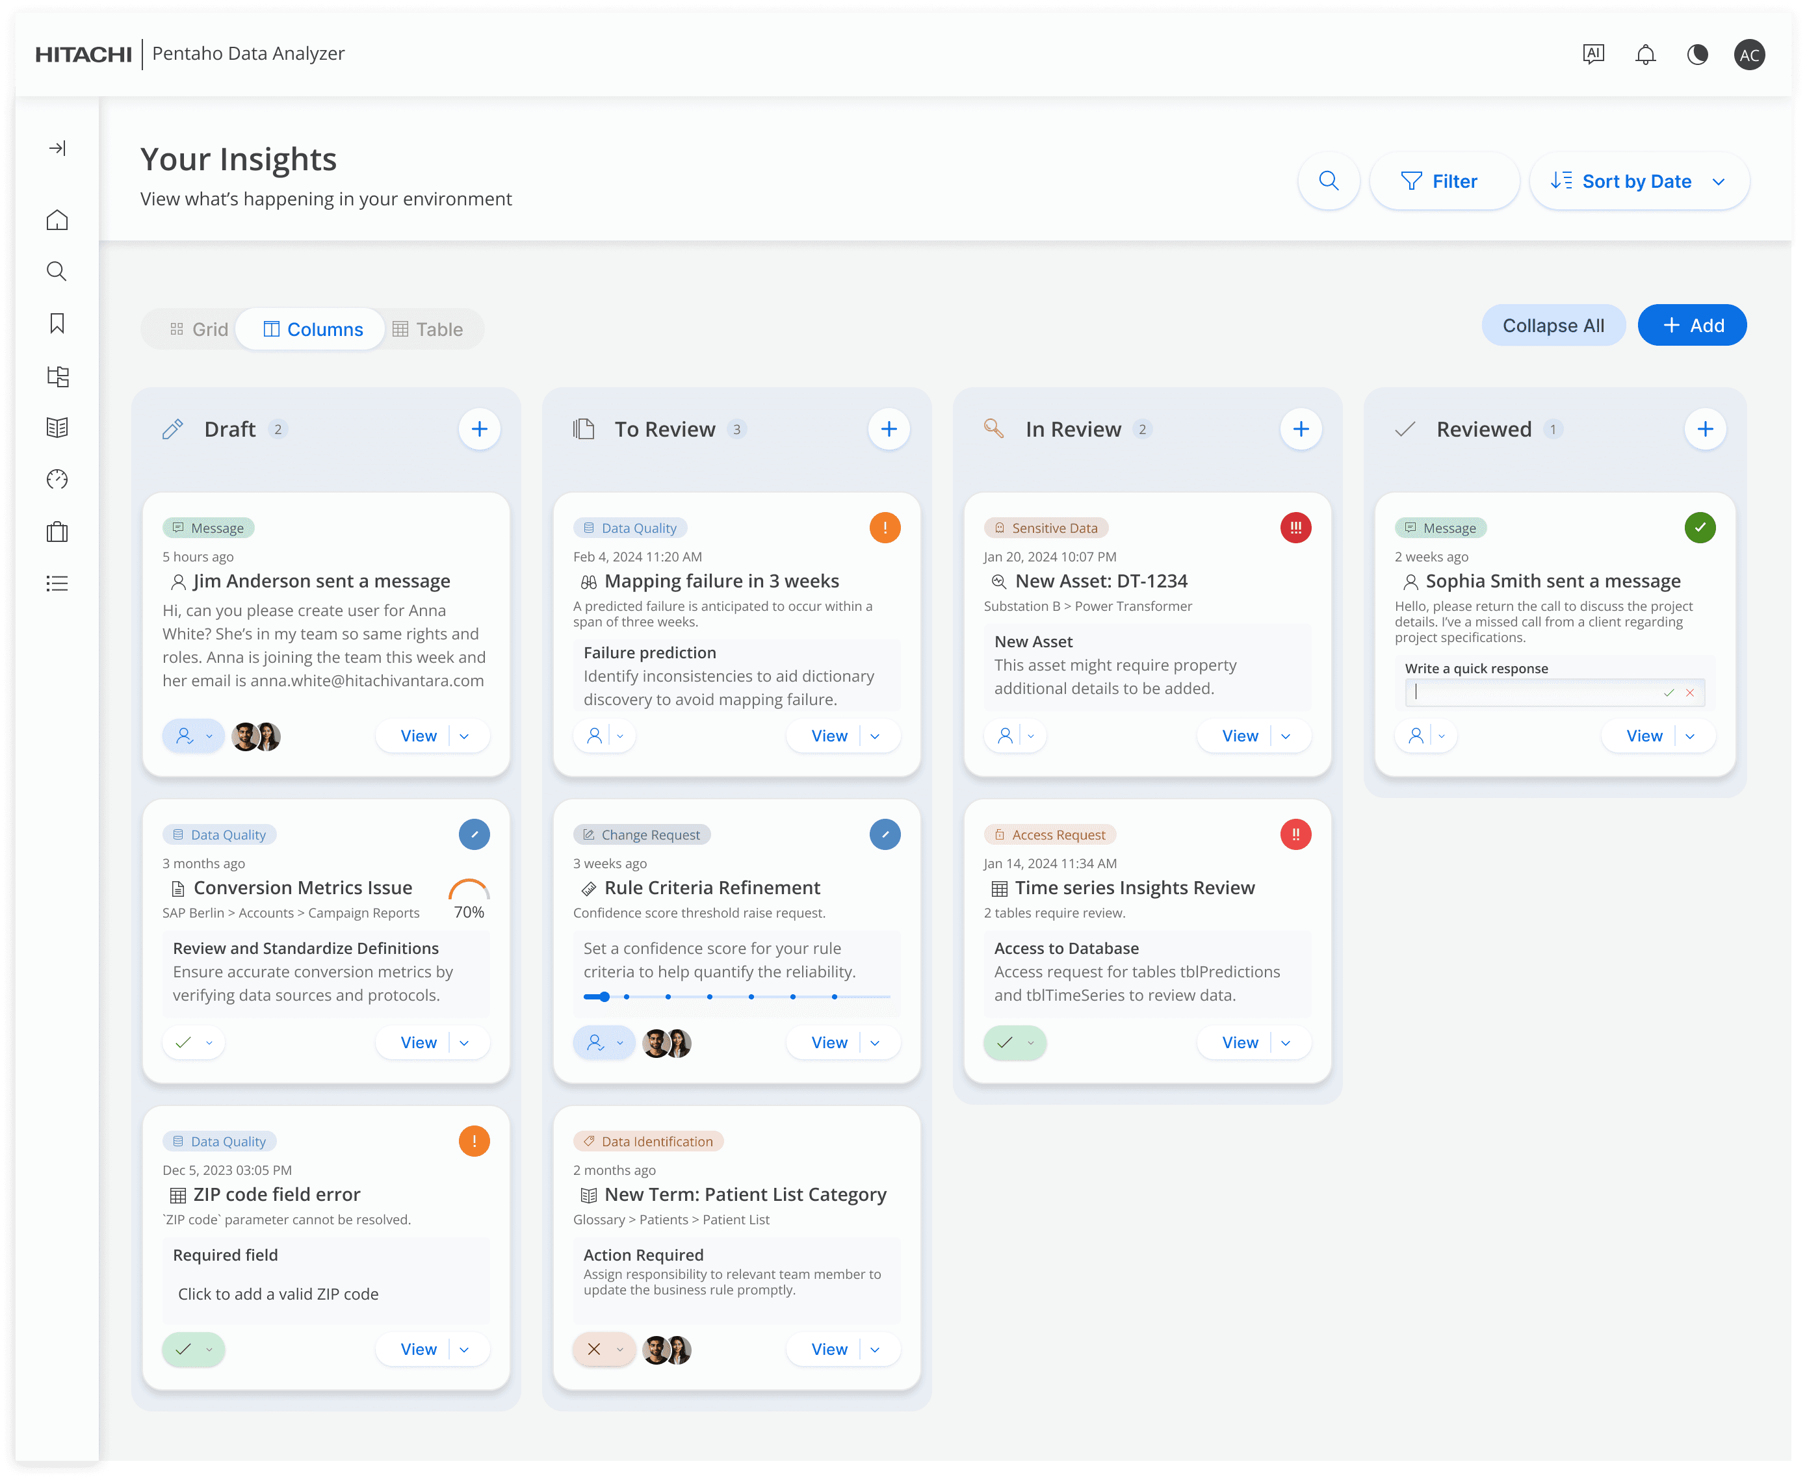
Task: Open the notifications bell
Action: pos(1645,55)
